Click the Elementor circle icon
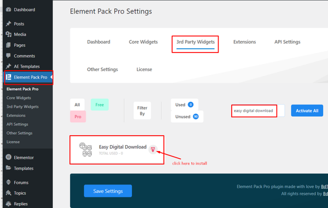This screenshot has height=208, width=328. (9, 157)
